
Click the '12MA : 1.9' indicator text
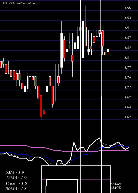tap(16, 178)
